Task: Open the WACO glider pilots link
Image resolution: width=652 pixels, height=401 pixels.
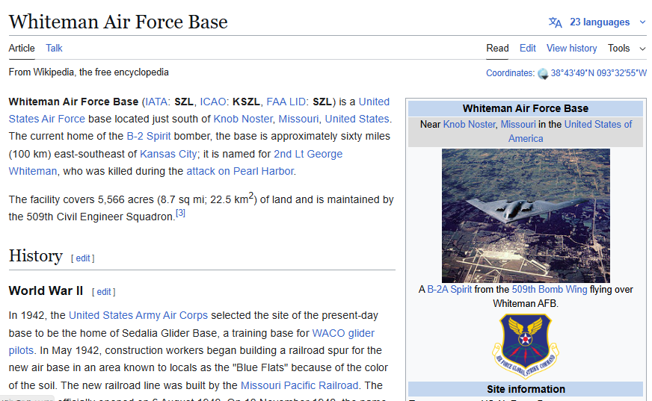Action: pos(343,333)
